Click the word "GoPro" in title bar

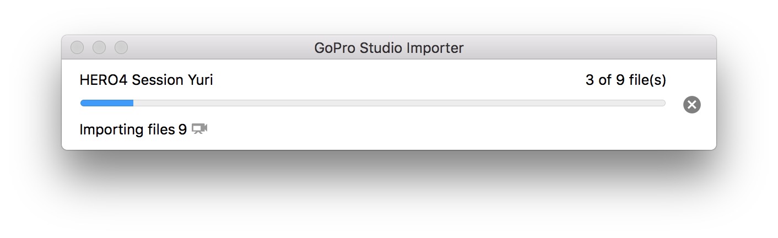click(x=335, y=48)
